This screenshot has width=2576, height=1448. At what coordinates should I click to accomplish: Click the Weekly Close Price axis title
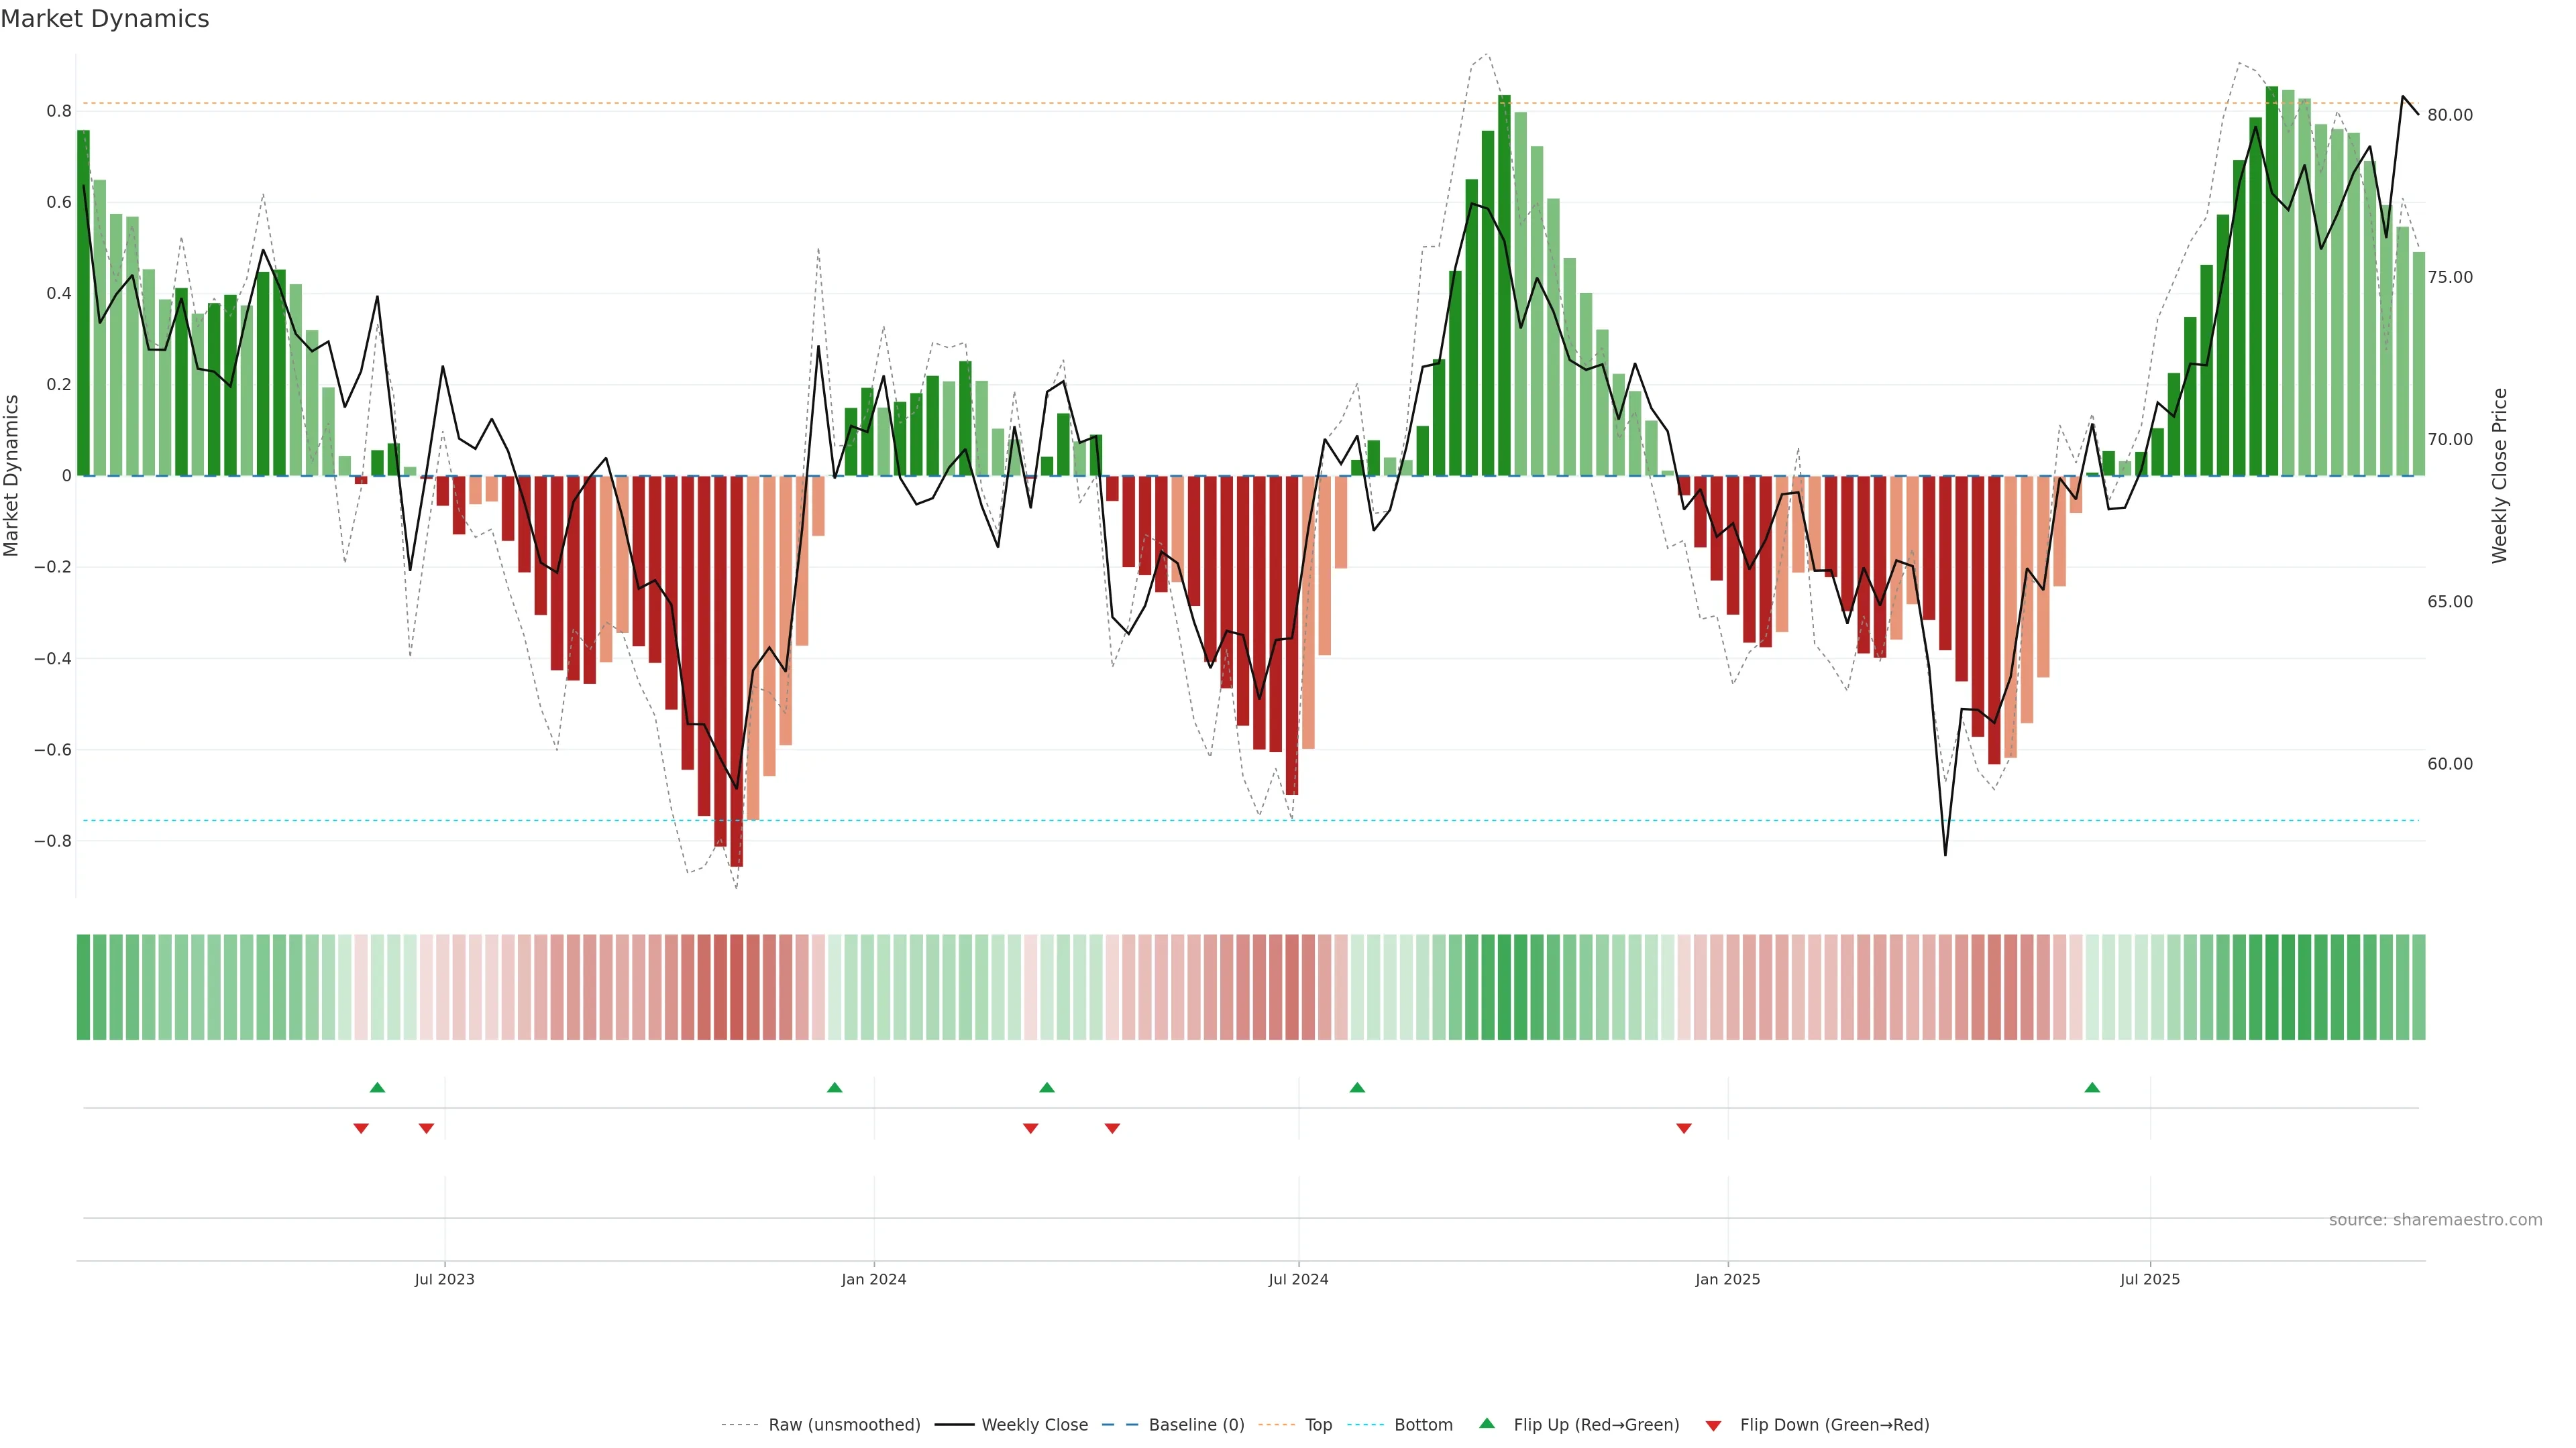pyautogui.click(x=2499, y=476)
